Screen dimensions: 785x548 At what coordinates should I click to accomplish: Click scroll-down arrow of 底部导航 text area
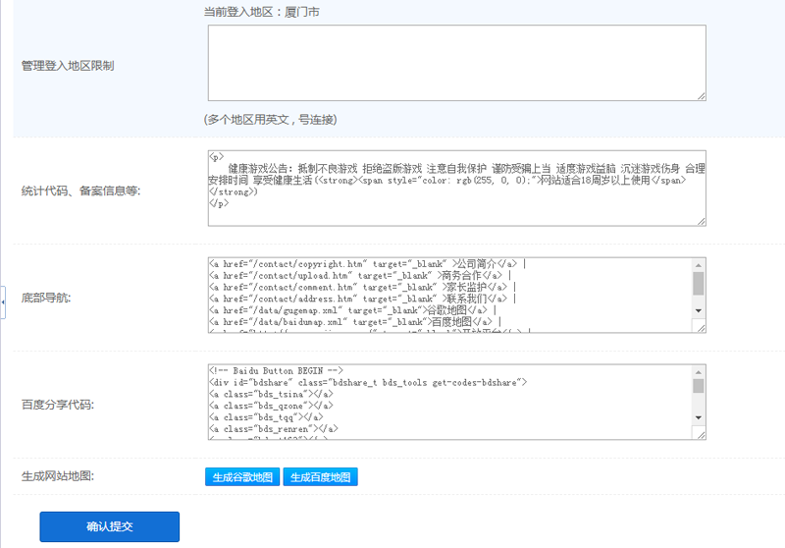tap(698, 312)
